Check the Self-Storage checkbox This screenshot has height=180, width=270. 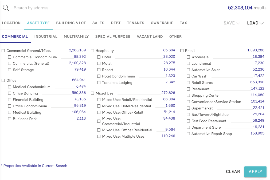click(10, 70)
